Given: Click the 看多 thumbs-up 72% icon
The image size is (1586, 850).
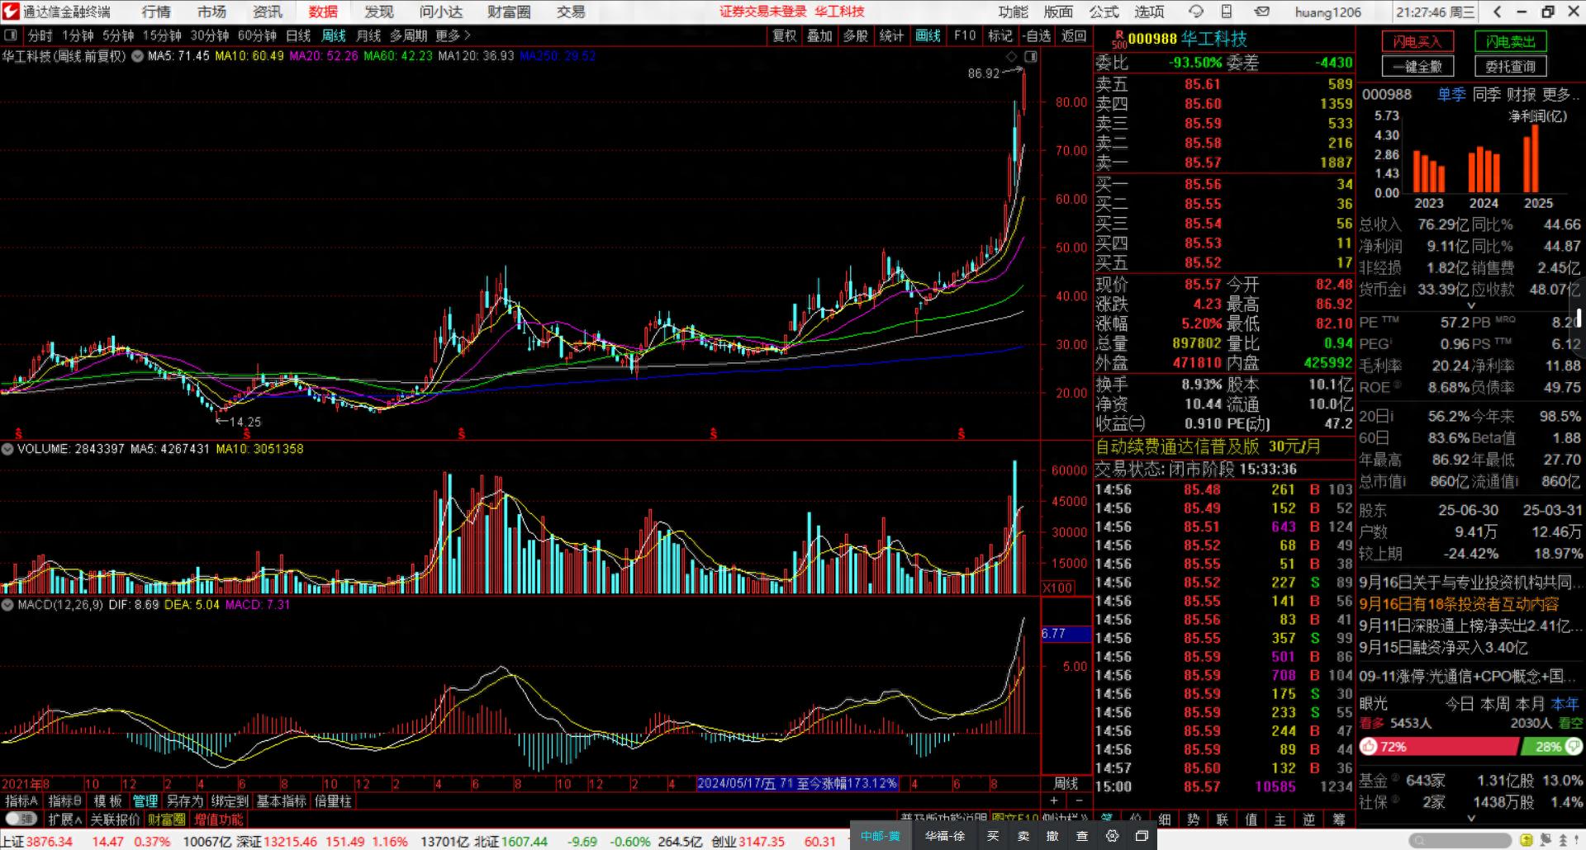Looking at the screenshot, I should (x=1370, y=747).
